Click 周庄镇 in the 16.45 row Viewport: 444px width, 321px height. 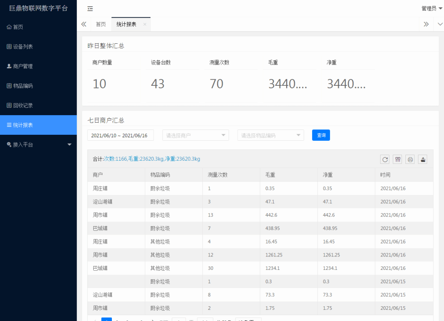pyautogui.click(x=100, y=242)
